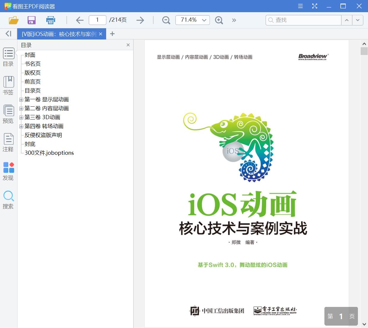Image resolution: width=368 pixels, height=328 pixels.
Task: Go to the previous page arrow
Action: (x=79, y=20)
